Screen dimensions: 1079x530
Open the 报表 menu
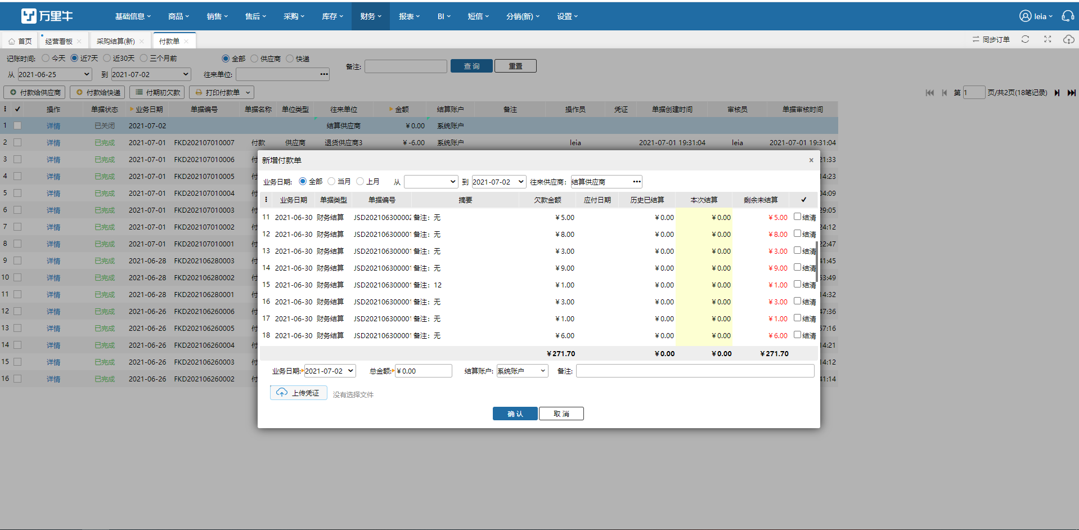(409, 16)
